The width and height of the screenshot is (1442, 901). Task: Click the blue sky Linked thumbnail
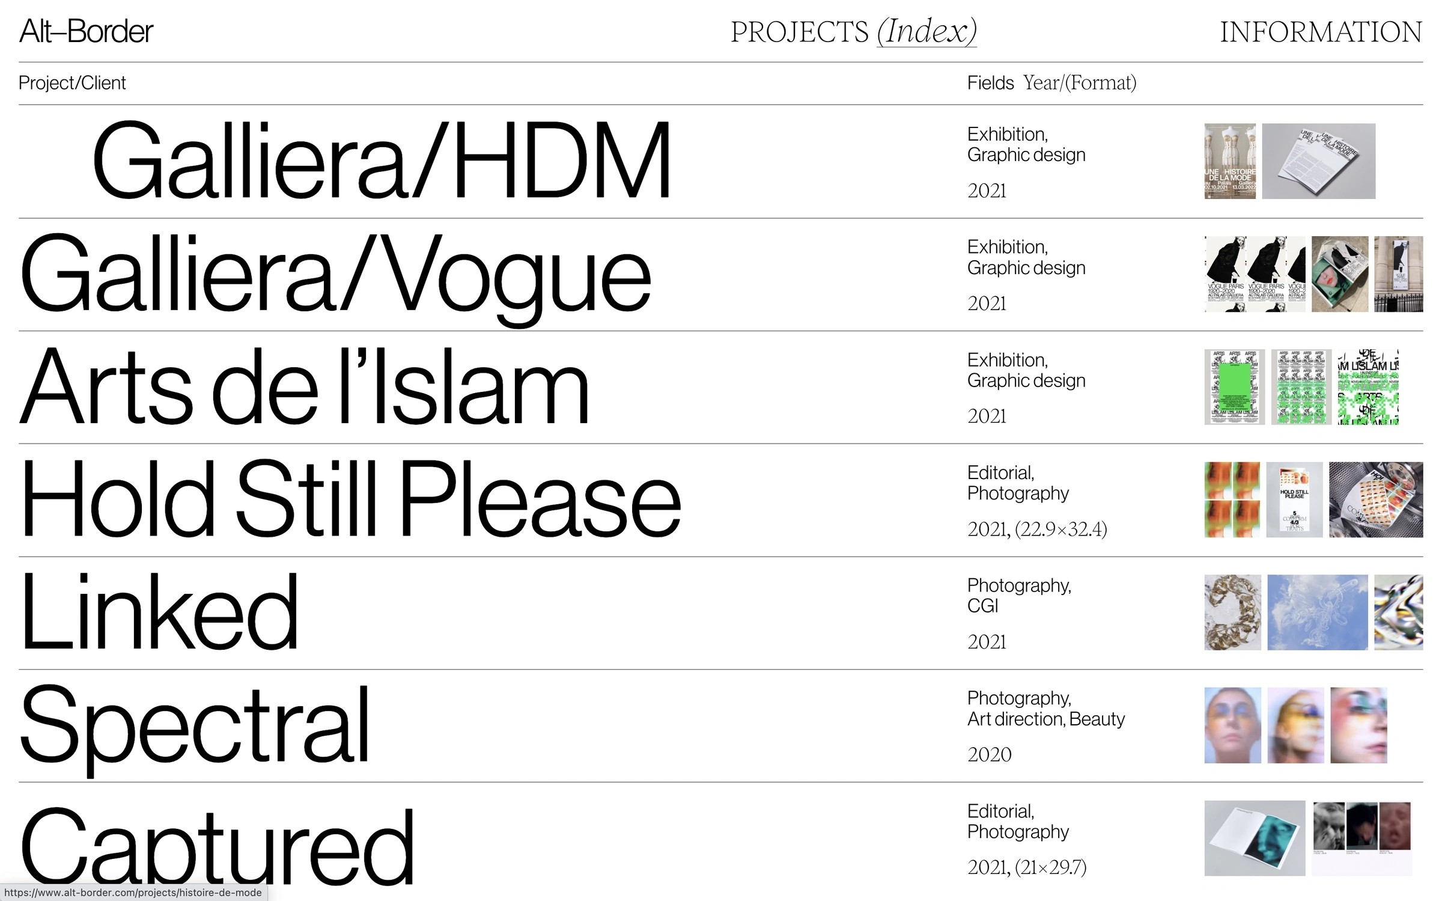pos(1317,612)
